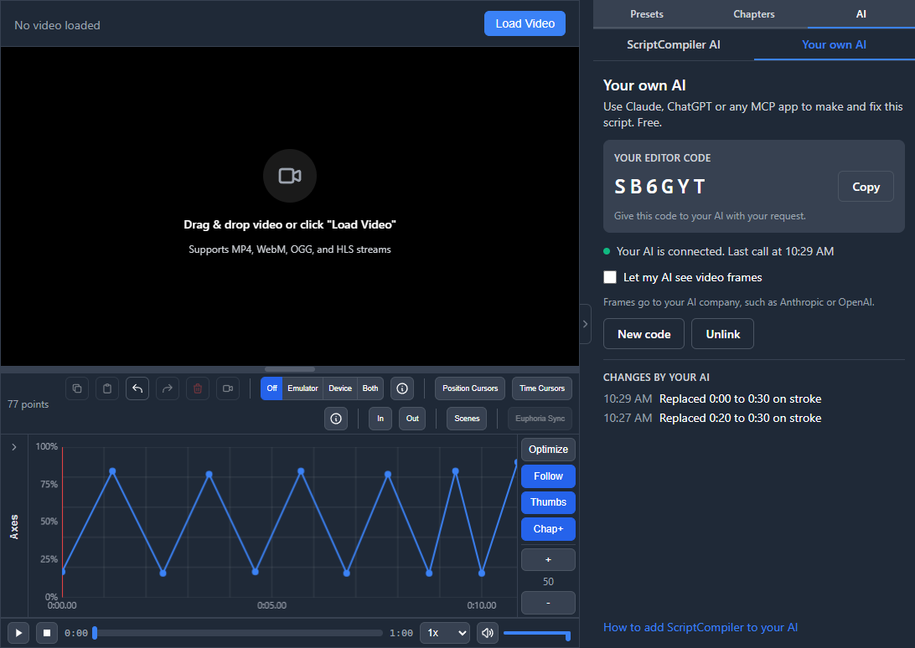Open the Your own AI sub-tab
915x648 pixels.
(834, 44)
